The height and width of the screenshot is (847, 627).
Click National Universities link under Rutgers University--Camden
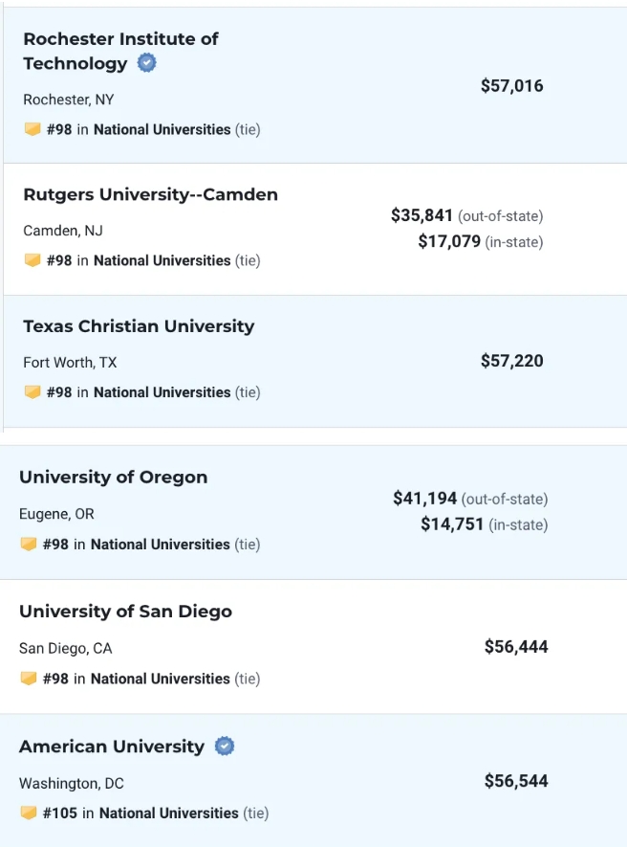click(162, 260)
